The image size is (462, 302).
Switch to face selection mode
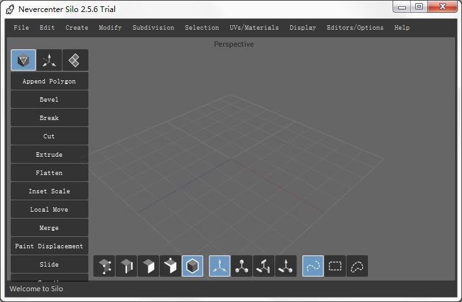click(148, 266)
